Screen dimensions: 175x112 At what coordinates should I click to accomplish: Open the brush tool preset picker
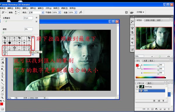pyautogui.click(x=4, y=12)
